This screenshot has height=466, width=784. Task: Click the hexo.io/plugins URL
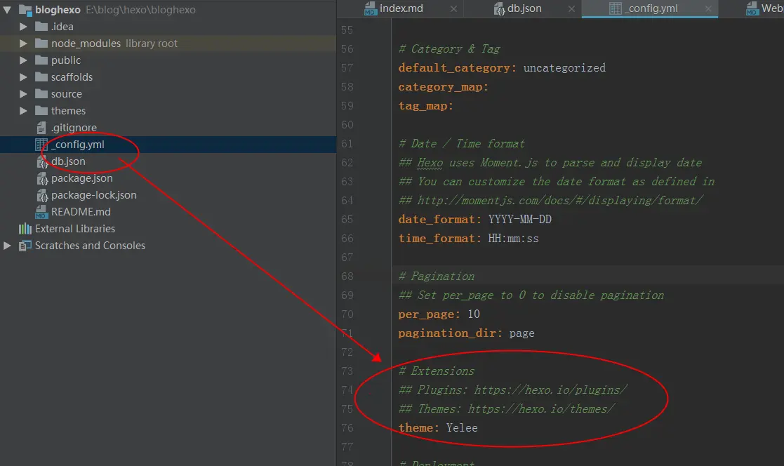(550, 390)
